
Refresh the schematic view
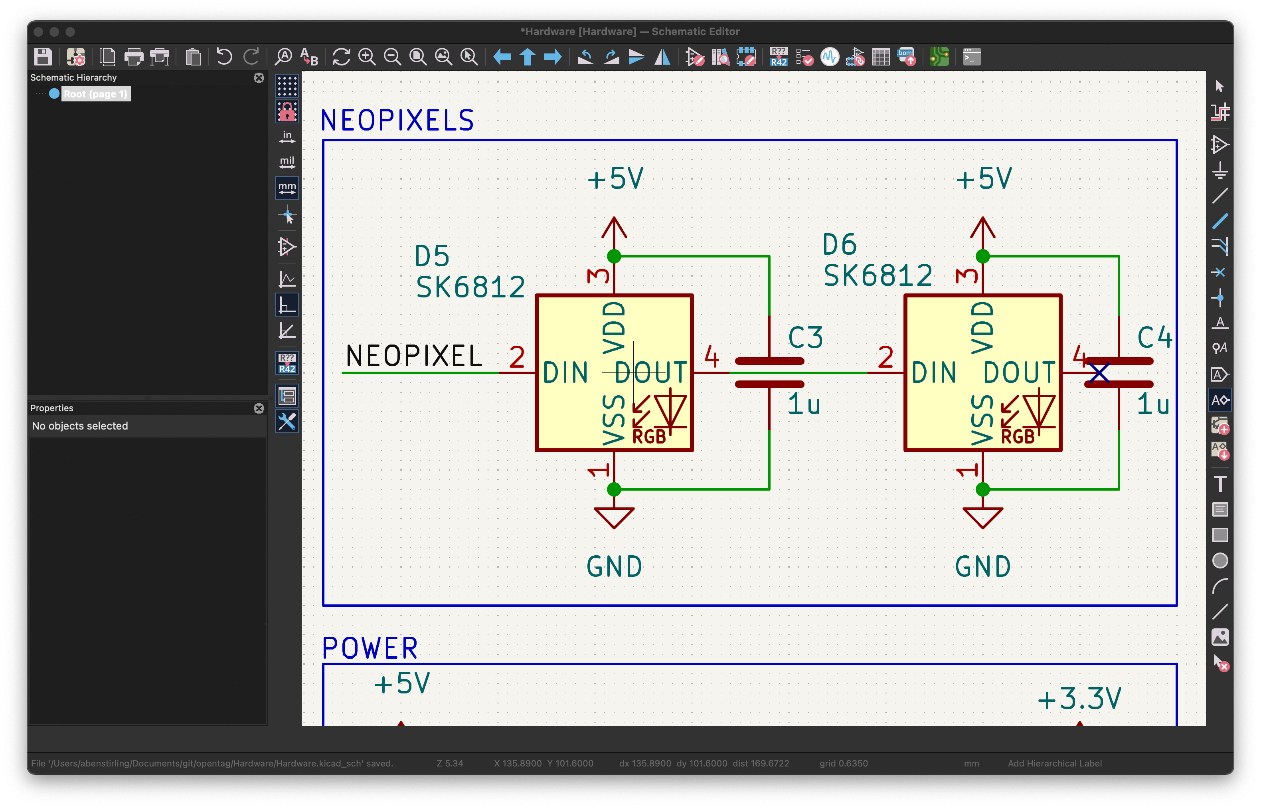pyautogui.click(x=341, y=57)
